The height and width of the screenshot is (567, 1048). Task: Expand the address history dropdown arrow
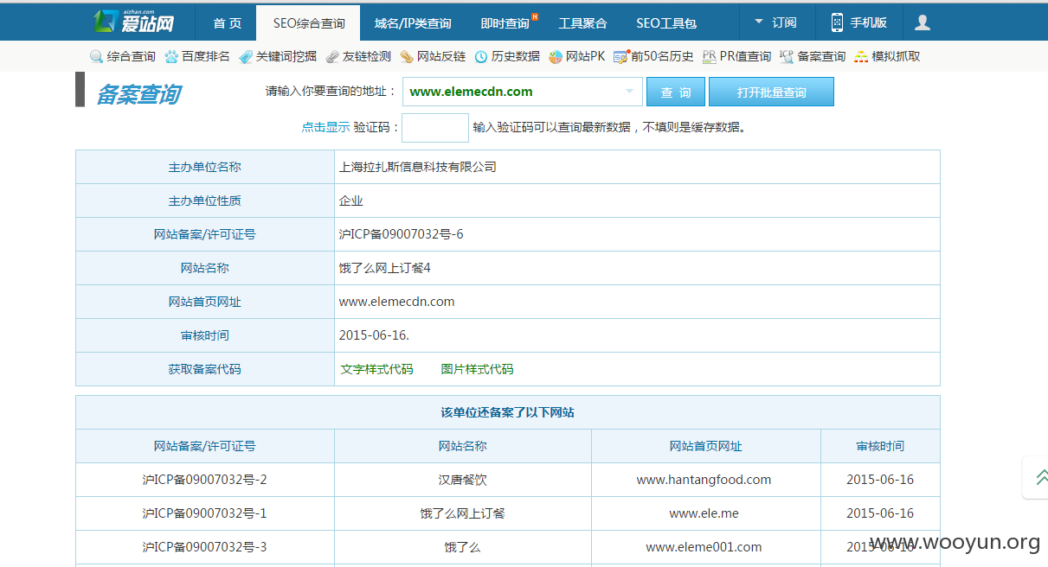628,92
